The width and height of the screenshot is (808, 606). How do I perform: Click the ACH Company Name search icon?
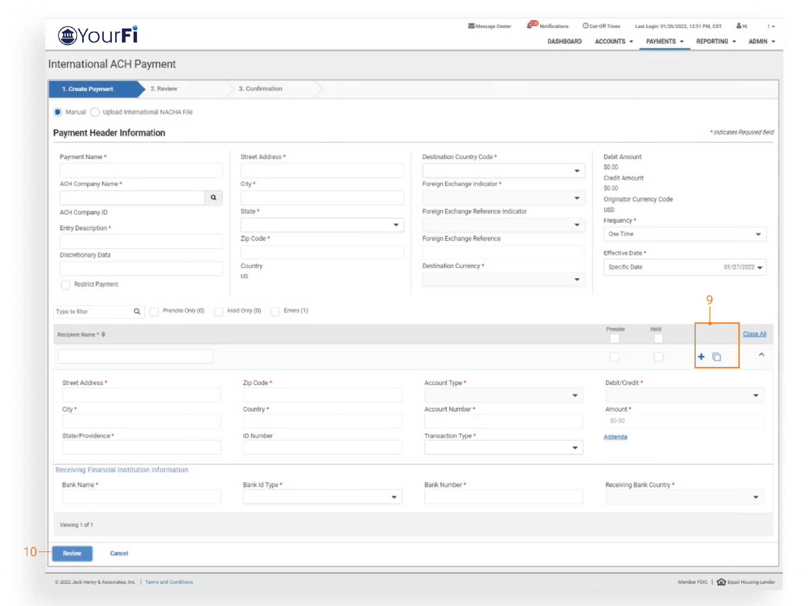(x=213, y=198)
